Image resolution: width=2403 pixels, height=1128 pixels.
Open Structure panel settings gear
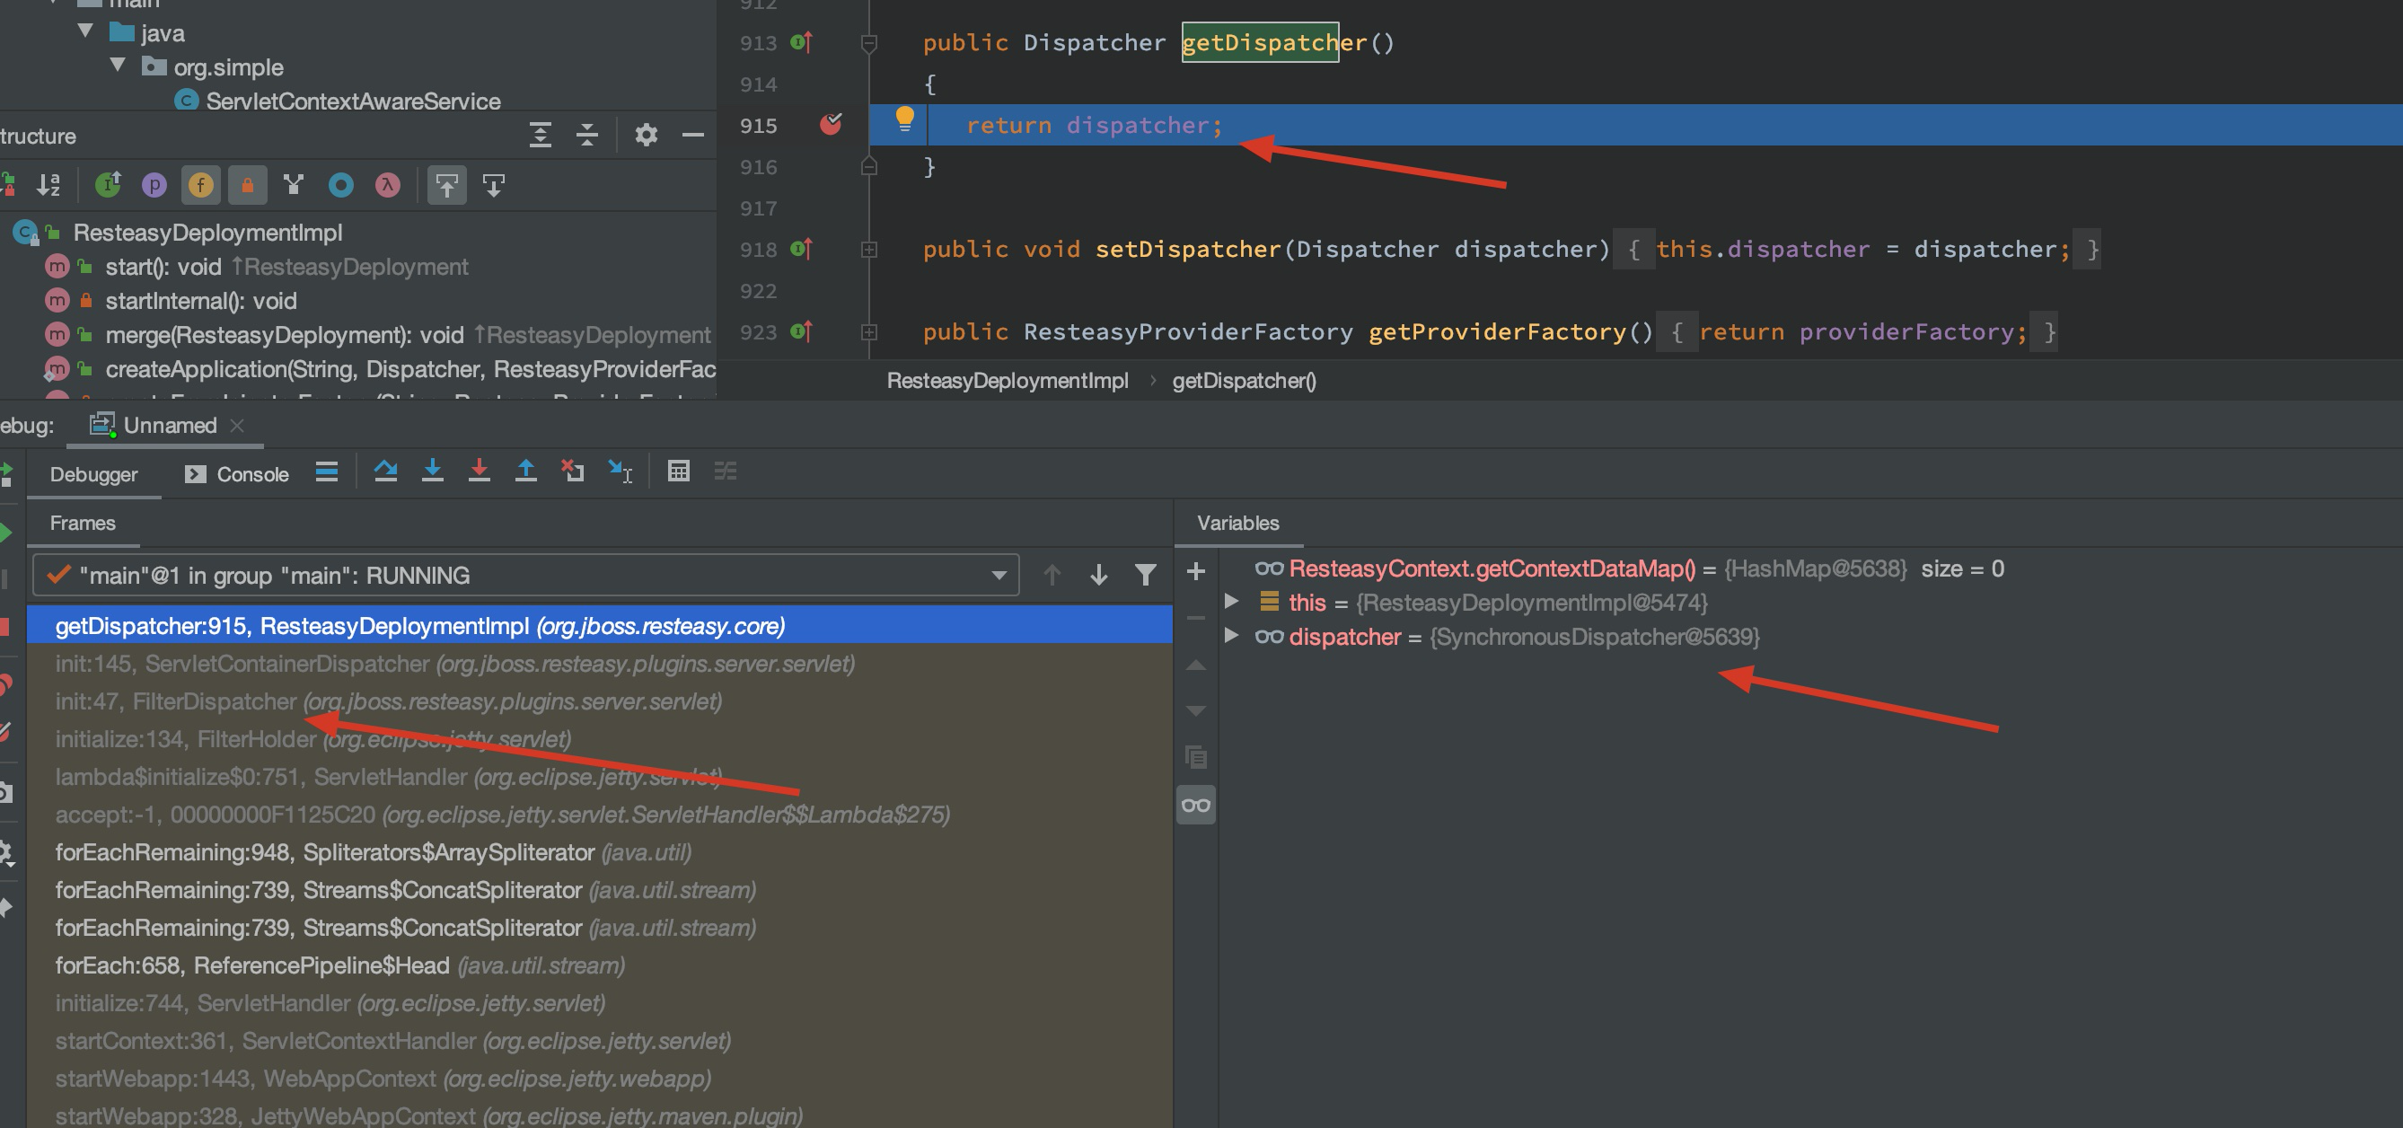(646, 136)
